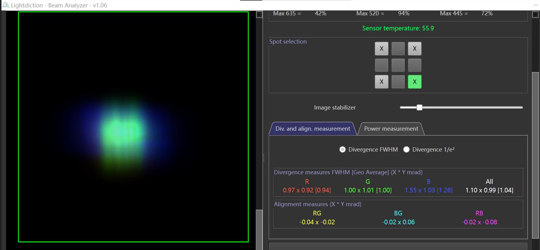540x250 pixels.
Task: Toggle the green bottom-right spot button
Action: pos(415,82)
